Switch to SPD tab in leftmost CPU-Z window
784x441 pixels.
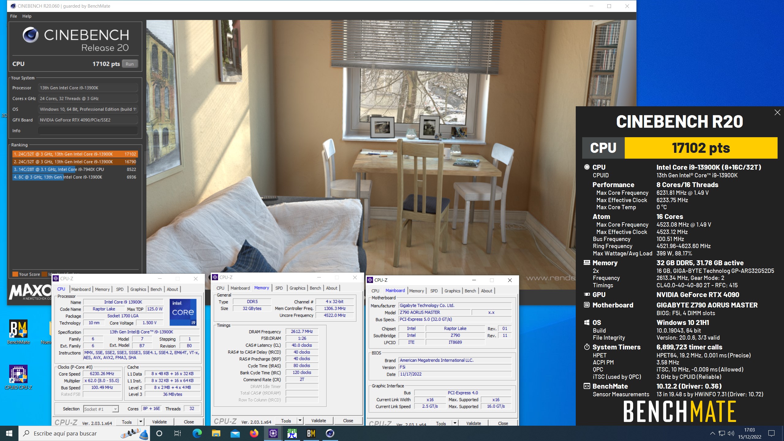pos(120,289)
